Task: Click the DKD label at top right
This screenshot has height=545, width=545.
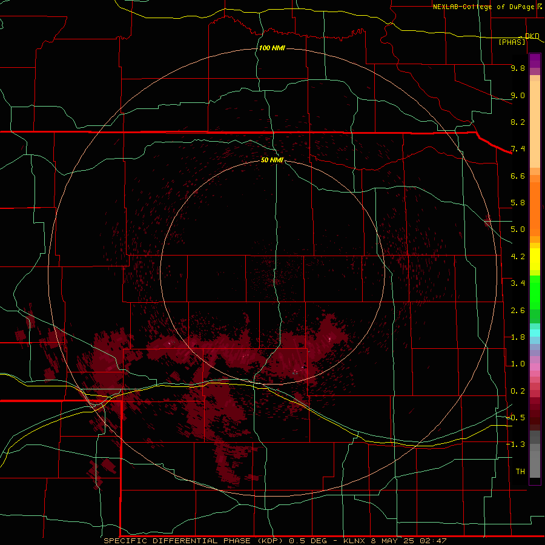Action: (532, 36)
